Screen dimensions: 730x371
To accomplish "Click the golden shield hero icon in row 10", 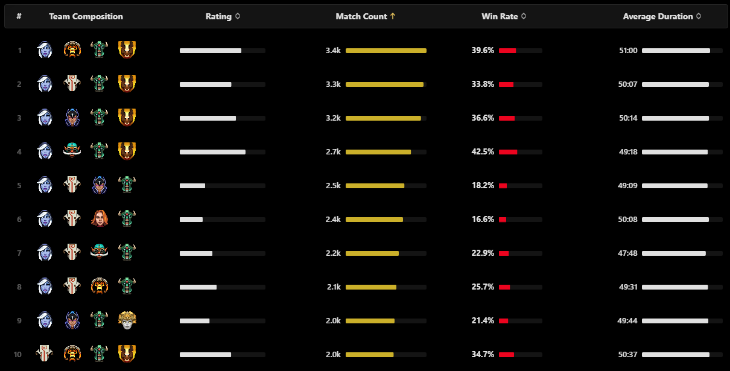I will tap(126, 354).
